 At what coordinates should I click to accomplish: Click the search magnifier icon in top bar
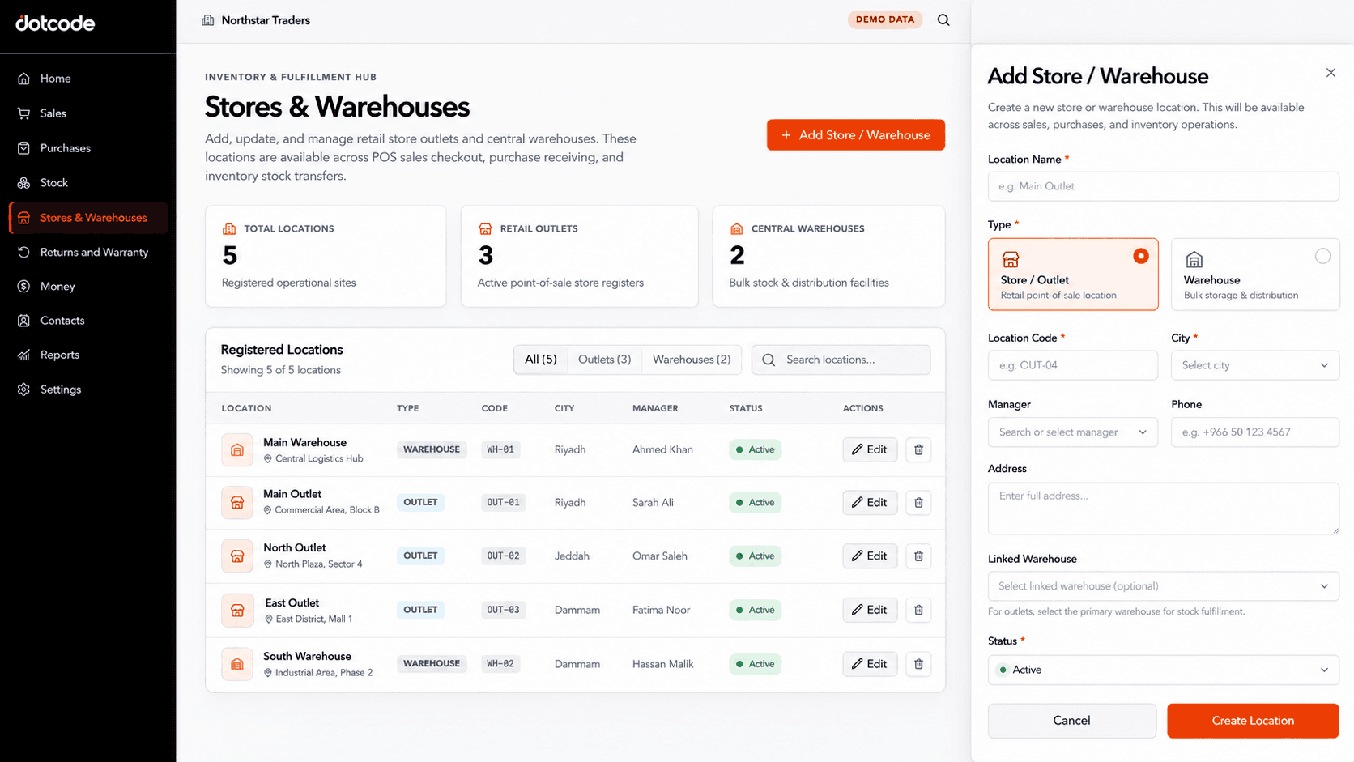943,20
